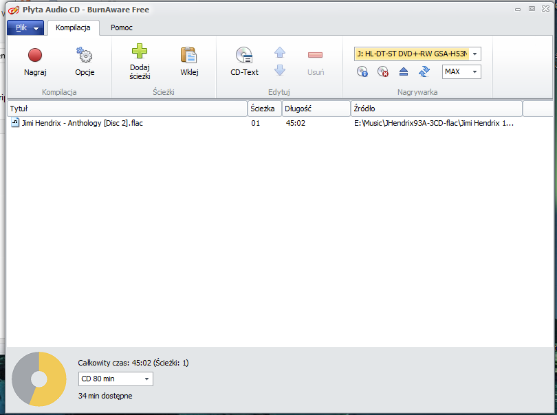Show disc information icon
557x415 pixels.
coord(362,71)
